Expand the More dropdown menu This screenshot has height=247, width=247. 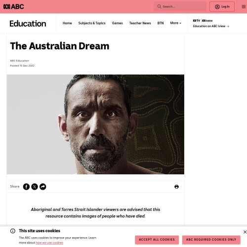(175, 23)
